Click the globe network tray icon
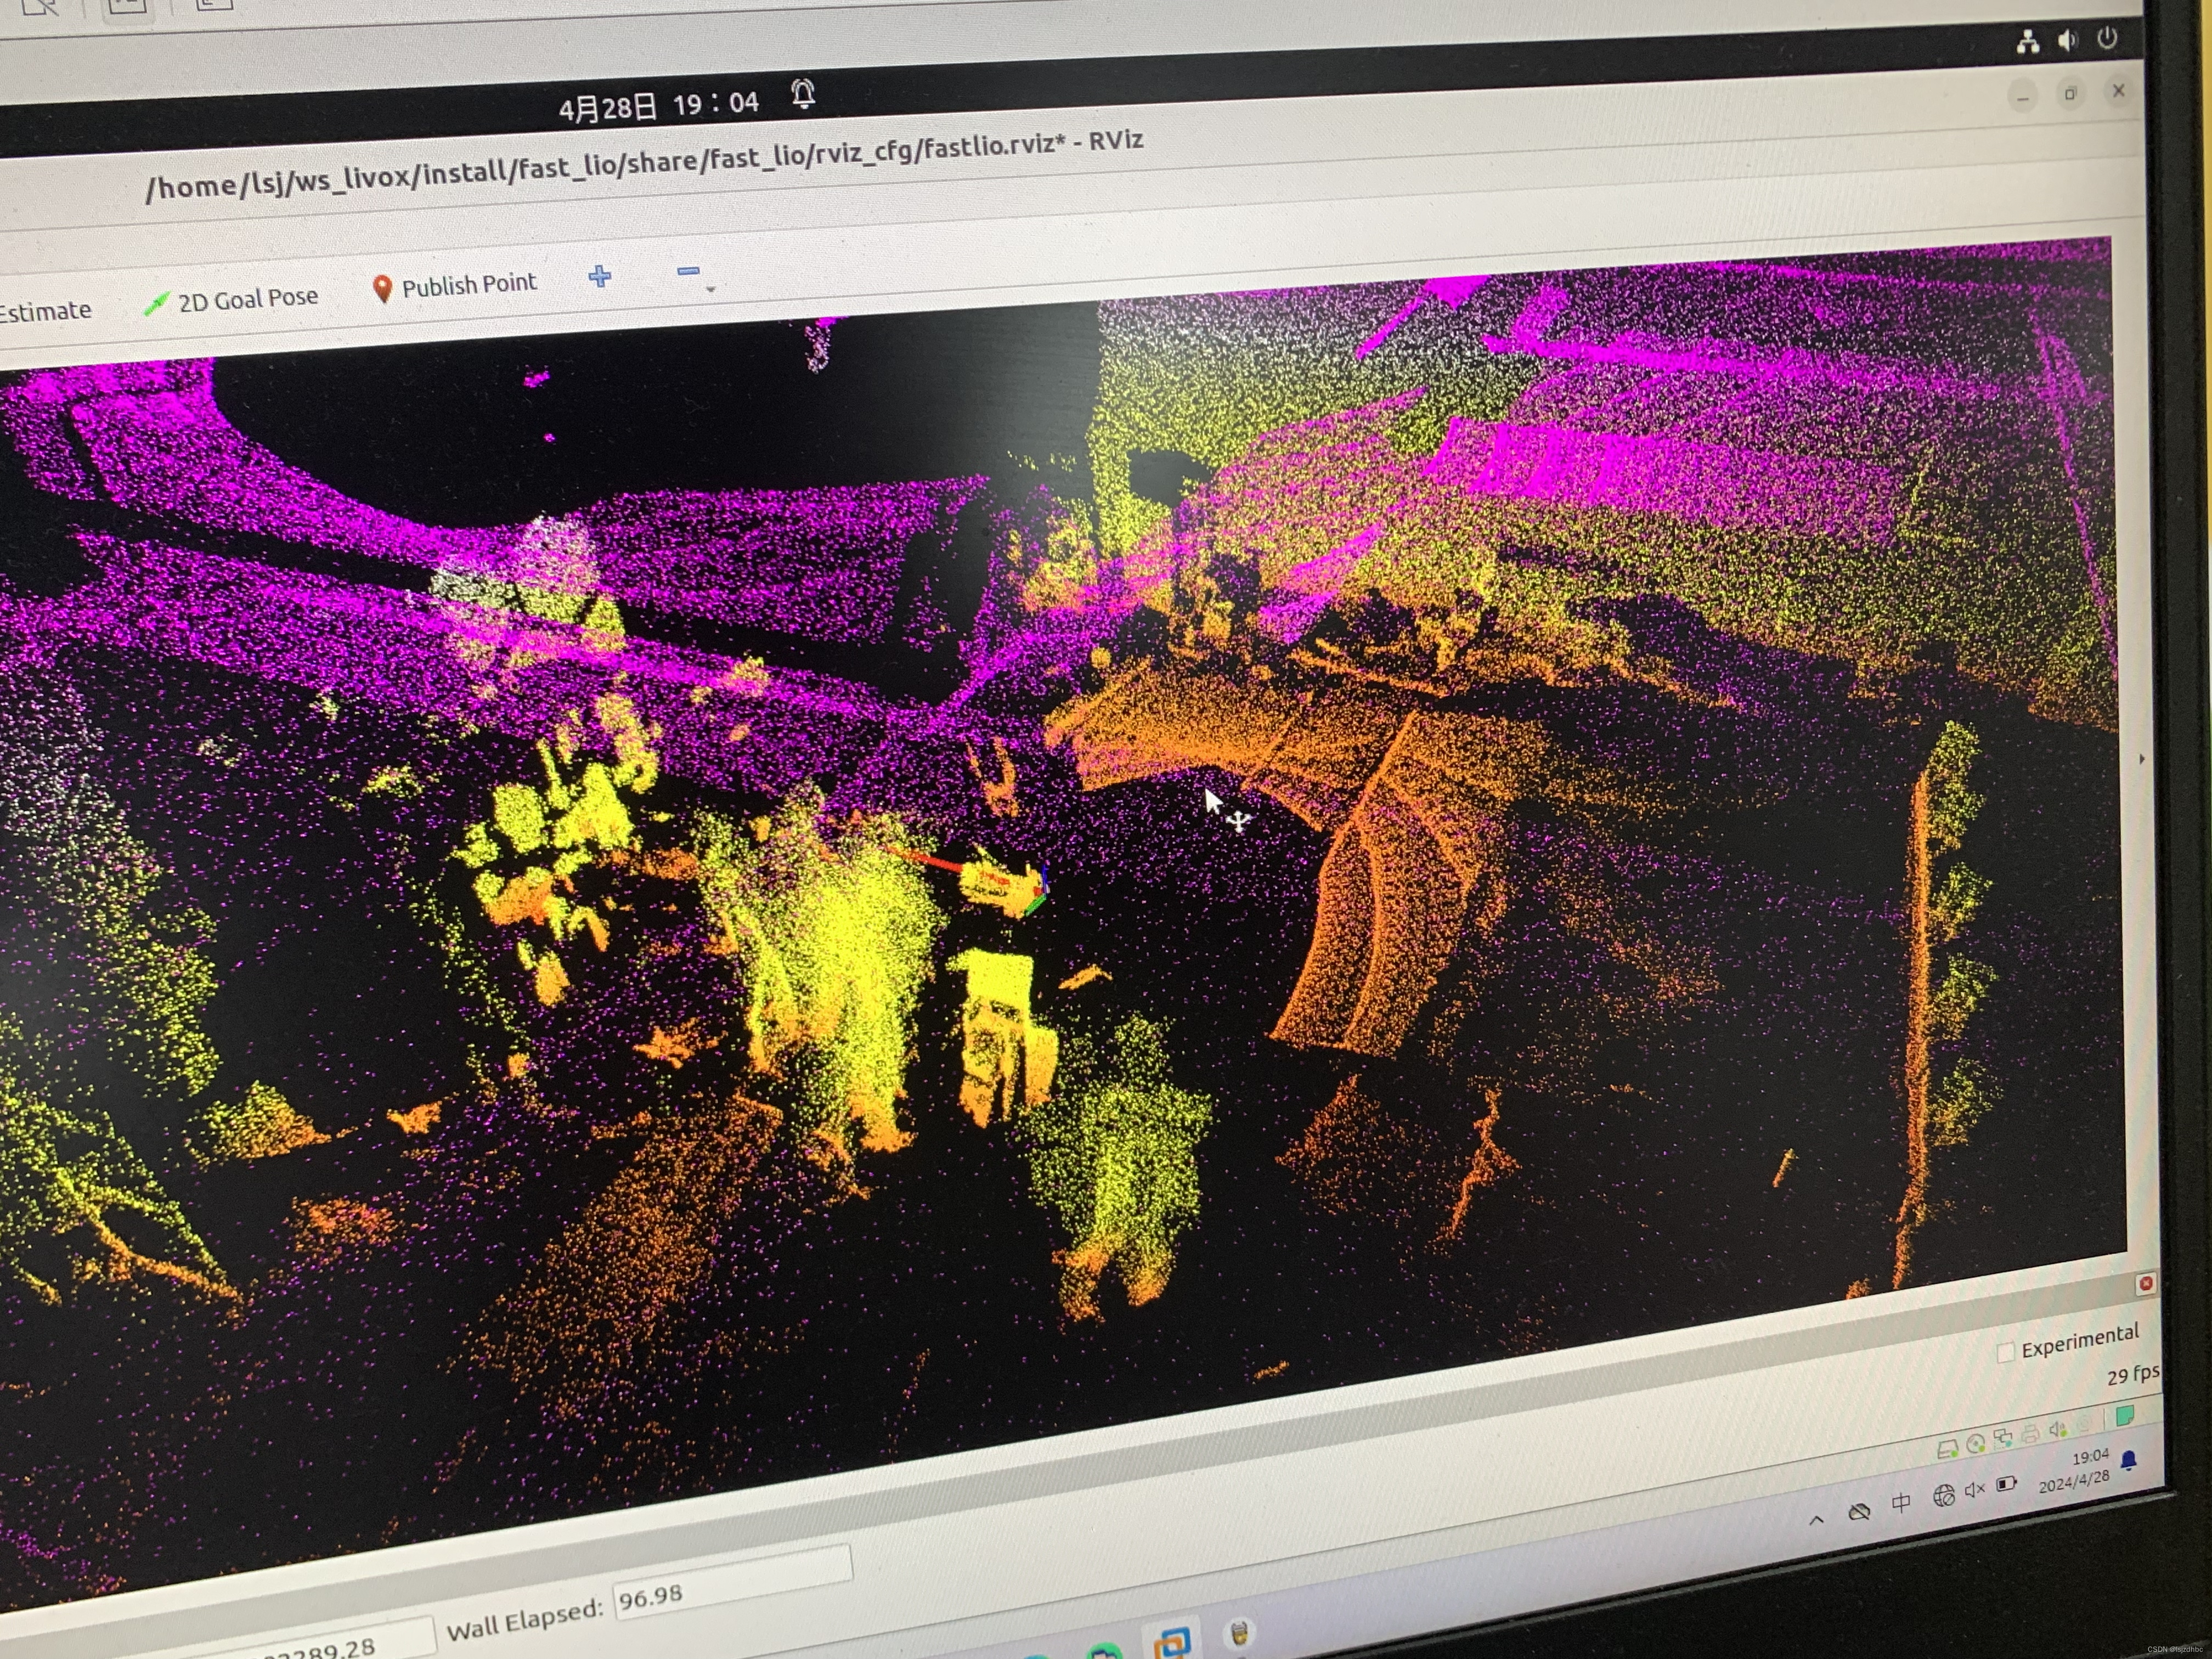Viewport: 2212px width, 1659px height. point(1943,1496)
